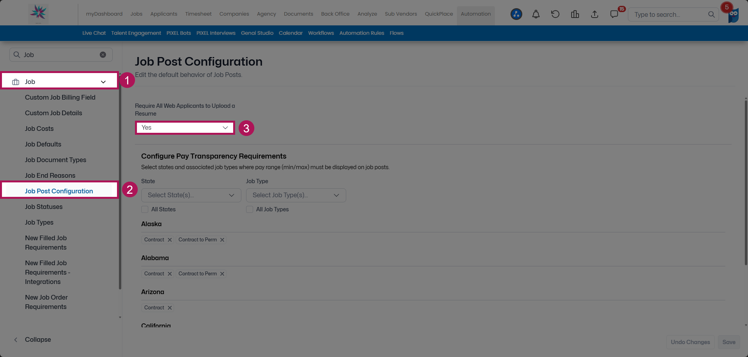Screen dimensions: 748x357
Task: Open the Back Office menu
Action: click(335, 14)
